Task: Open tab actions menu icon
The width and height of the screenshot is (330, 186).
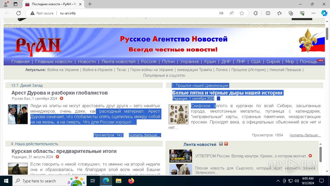Action: (15, 4)
